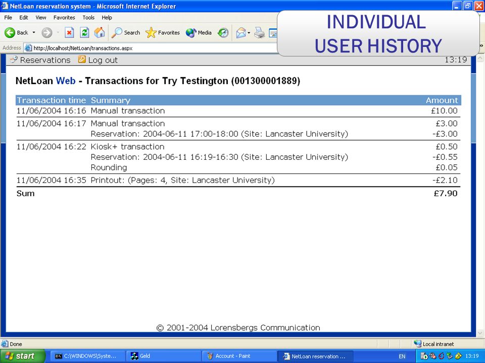Image resolution: width=485 pixels, height=363 pixels.
Task: Click the EN language indicator
Action: click(402, 356)
